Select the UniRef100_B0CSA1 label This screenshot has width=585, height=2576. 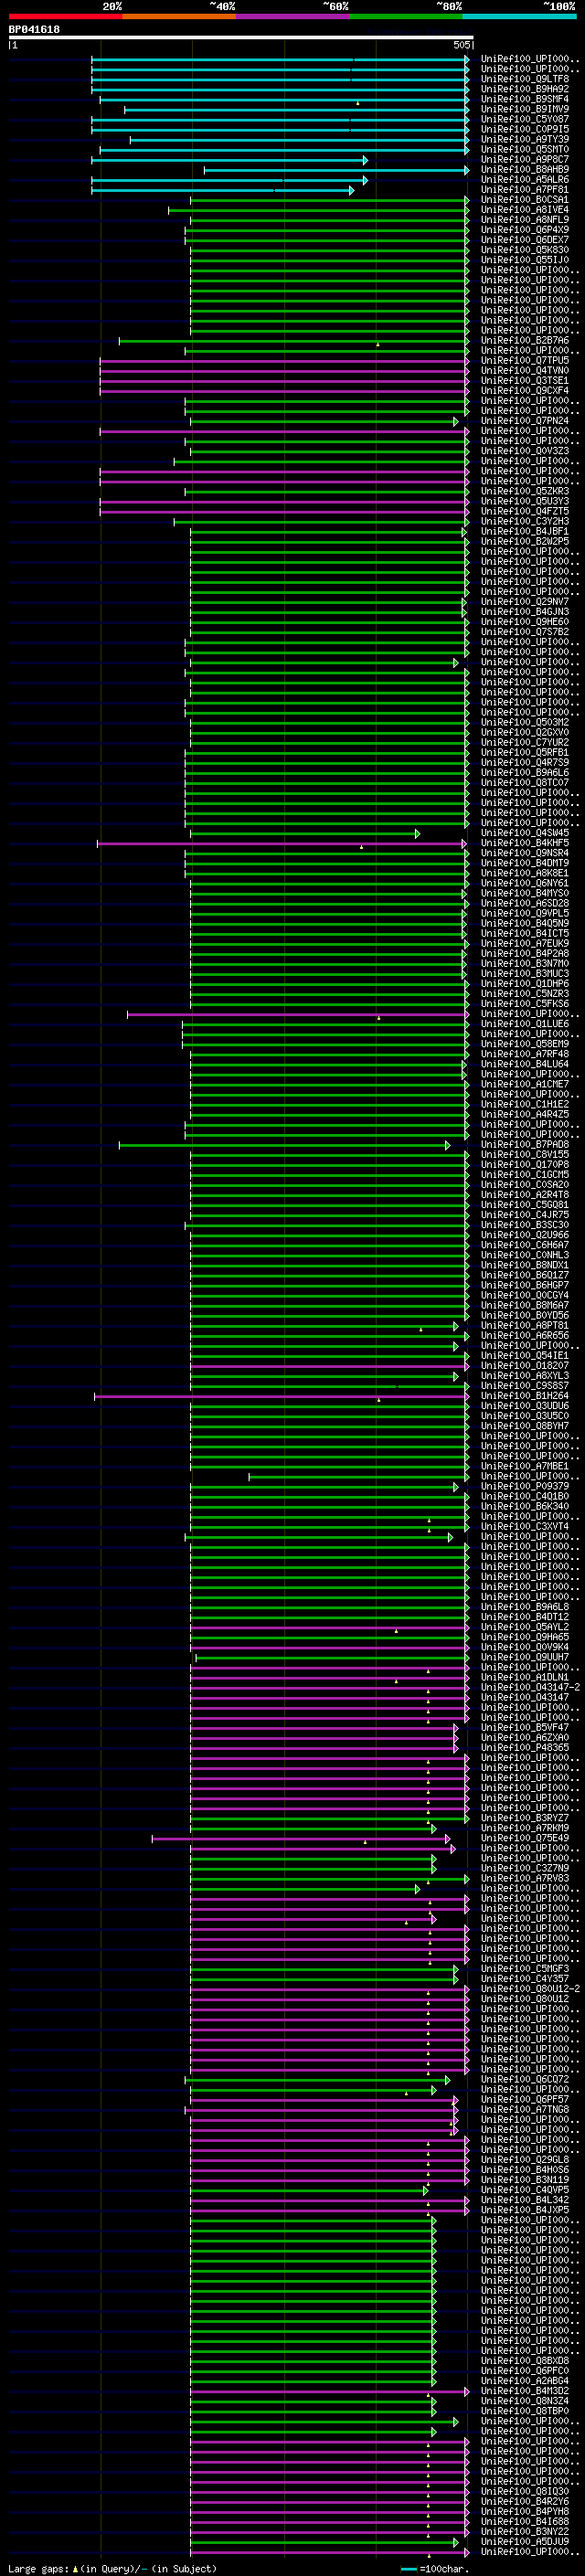[525, 200]
